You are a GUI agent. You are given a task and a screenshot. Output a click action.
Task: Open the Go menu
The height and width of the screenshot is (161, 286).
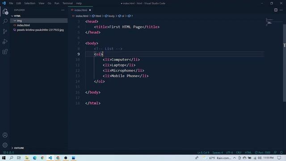pos(50,3)
